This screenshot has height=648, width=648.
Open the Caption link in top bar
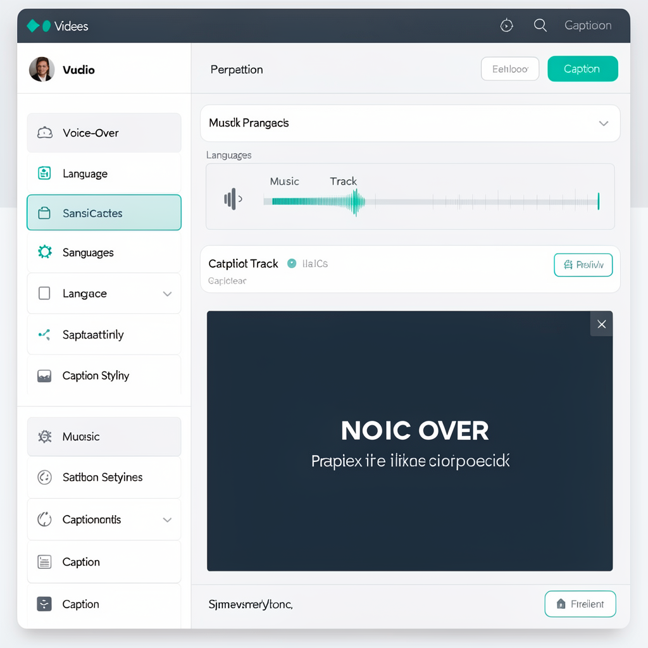click(x=588, y=25)
